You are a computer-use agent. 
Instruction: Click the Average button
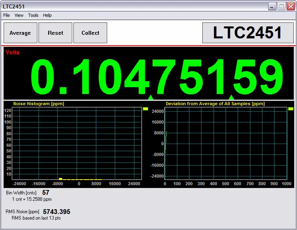click(20, 33)
